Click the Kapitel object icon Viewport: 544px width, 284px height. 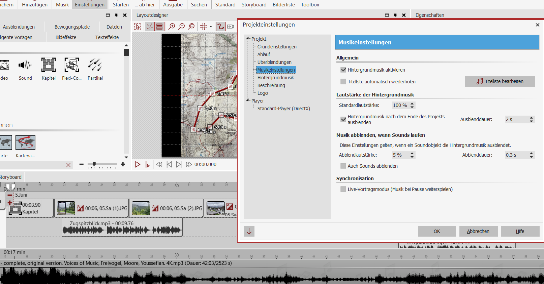(x=49, y=65)
